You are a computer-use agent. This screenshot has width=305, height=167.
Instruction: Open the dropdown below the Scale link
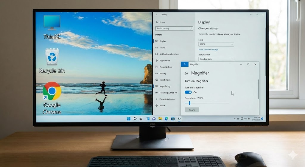216,59
